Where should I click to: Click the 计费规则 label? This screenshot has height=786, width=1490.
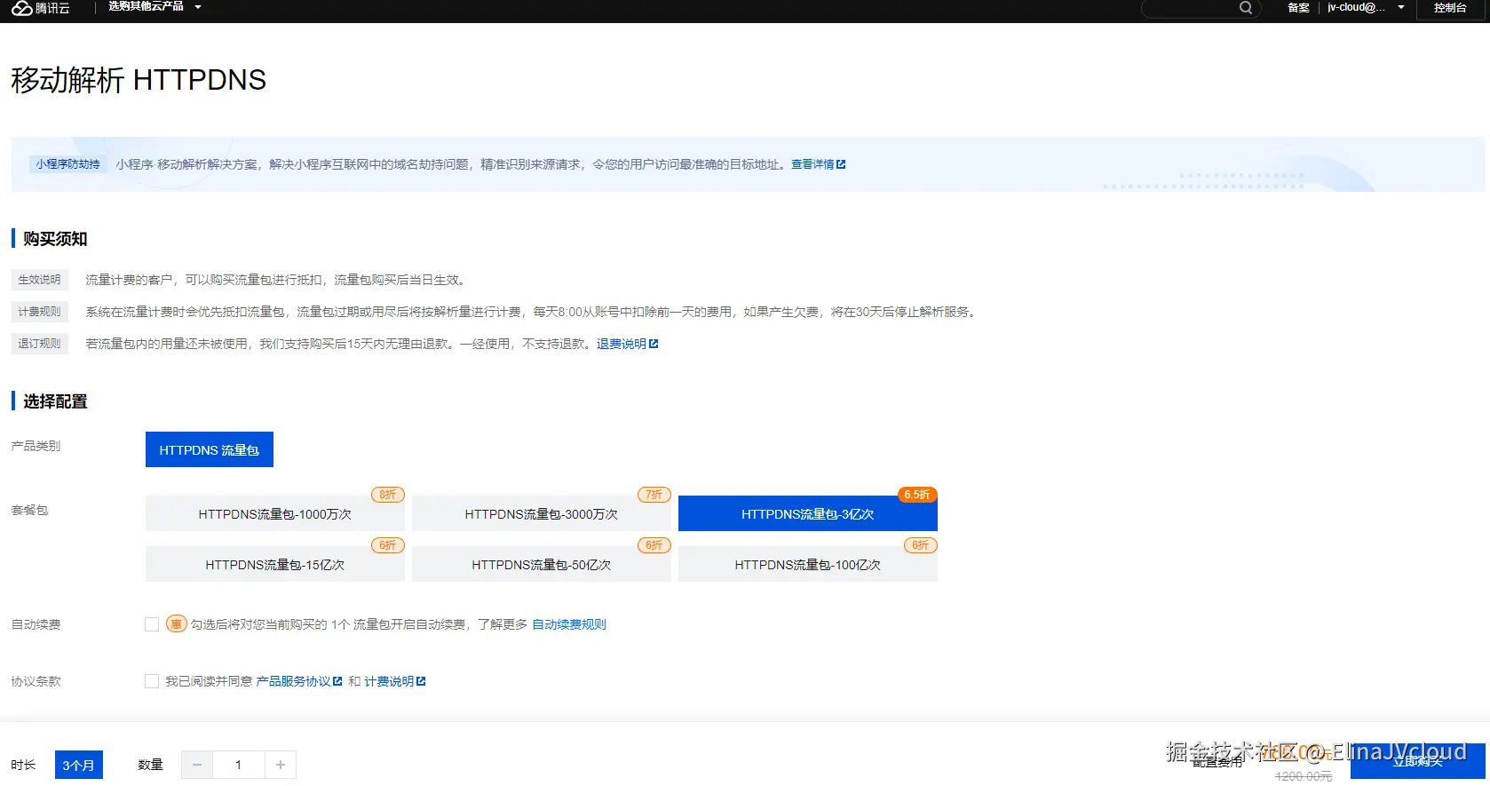pos(40,312)
